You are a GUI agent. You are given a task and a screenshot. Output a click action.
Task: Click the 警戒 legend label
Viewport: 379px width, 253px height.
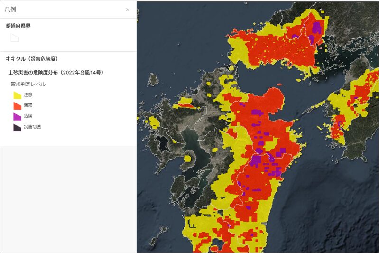coord(28,105)
